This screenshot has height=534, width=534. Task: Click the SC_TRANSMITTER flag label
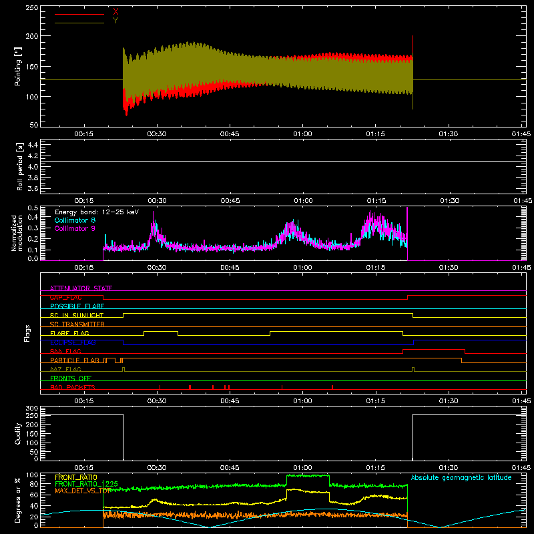77,324
